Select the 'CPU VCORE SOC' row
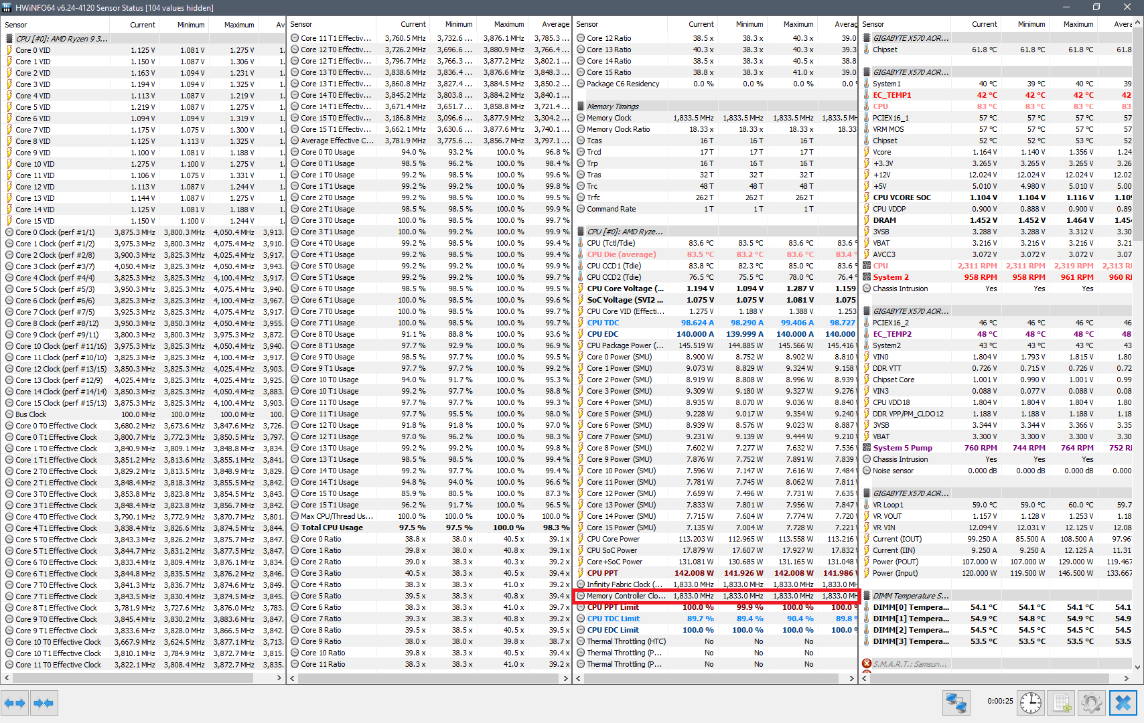Viewport: 1144px width, 723px height. (997, 197)
